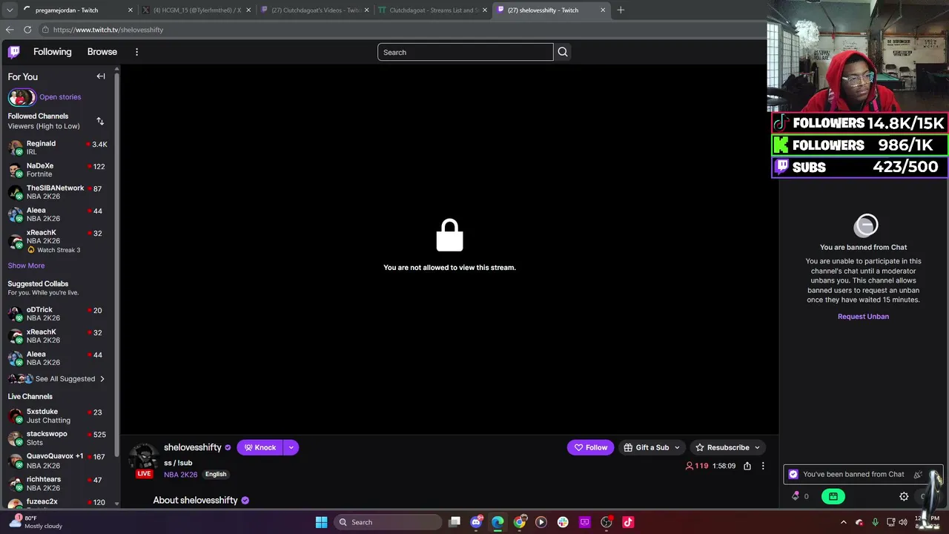Expand the Resubscribe dropdown
Screen dimensions: 949x534
click(757, 447)
